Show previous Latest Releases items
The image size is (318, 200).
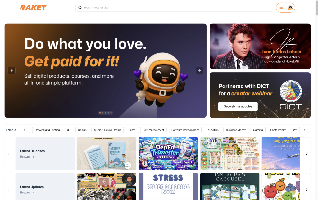pyautogui.click(x=8, y=154)
